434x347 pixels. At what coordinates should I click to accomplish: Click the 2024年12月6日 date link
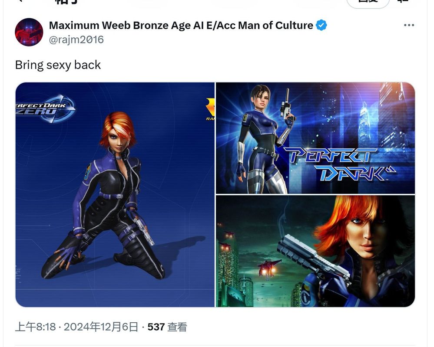click(101, 327)
